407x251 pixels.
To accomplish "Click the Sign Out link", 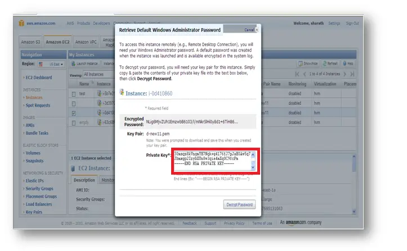I will 352,24.
